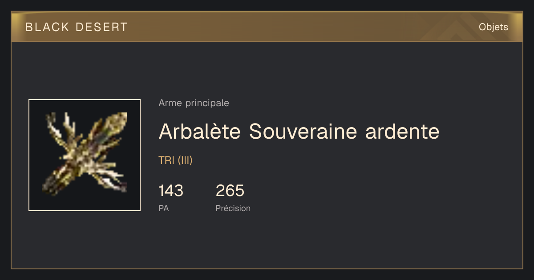Select the Arme principale category label
Viewport: 534px width, 280px height.
tap(194, 103)
